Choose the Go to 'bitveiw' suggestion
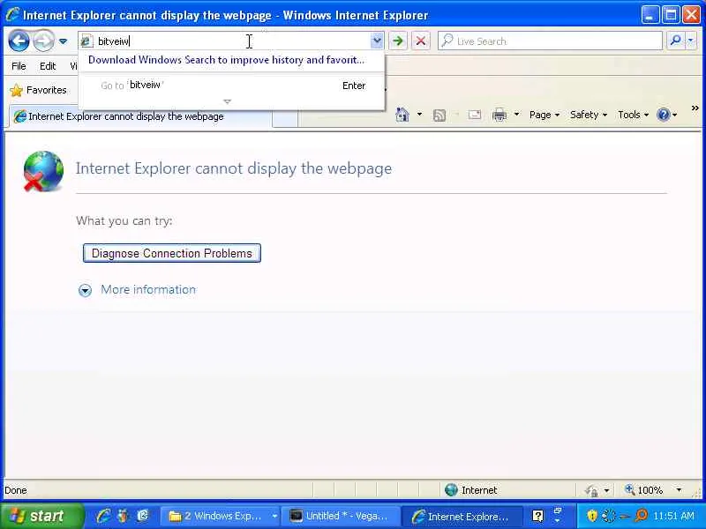Viewport: 706px width, 529px height. point(231,86)
